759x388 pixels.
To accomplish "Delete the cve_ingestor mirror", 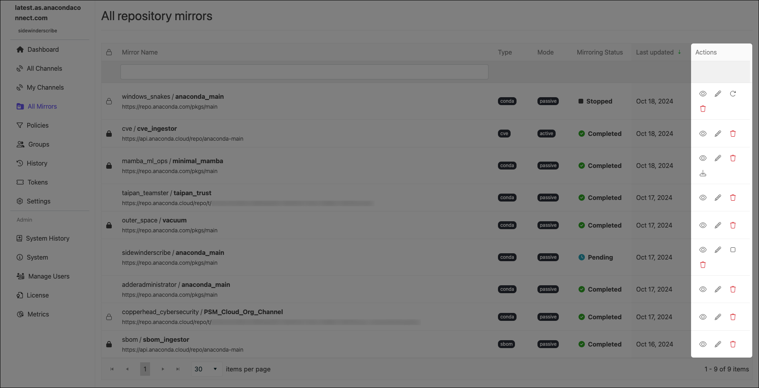I will pos(733,134).
